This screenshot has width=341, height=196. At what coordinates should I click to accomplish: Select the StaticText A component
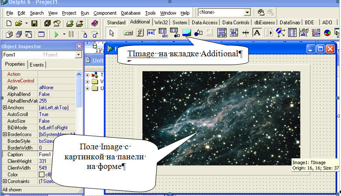click(257, 33)
